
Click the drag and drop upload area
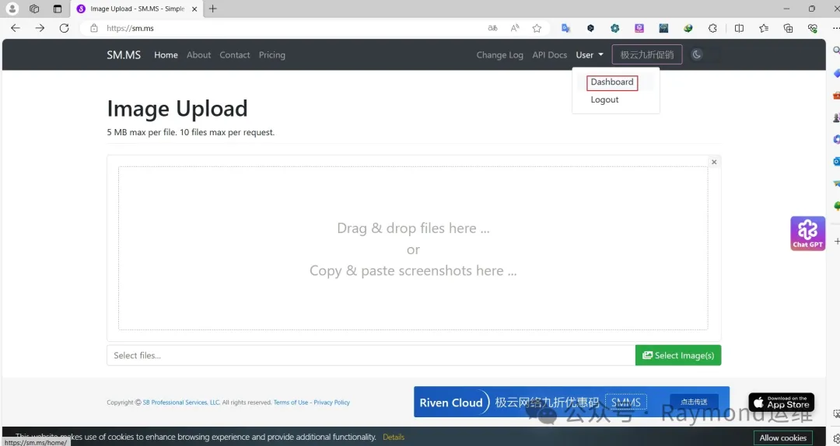pyautogui.click(x=413, y=249)
